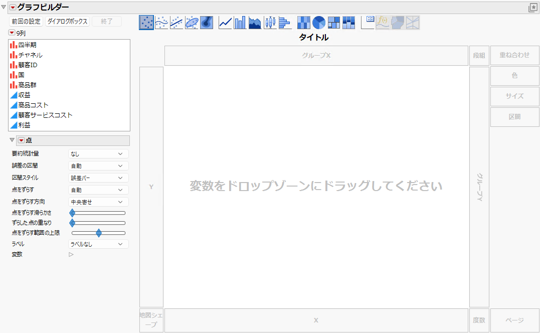Select the Mosaic chart element
540x333 pixels.
coord(348,23)
